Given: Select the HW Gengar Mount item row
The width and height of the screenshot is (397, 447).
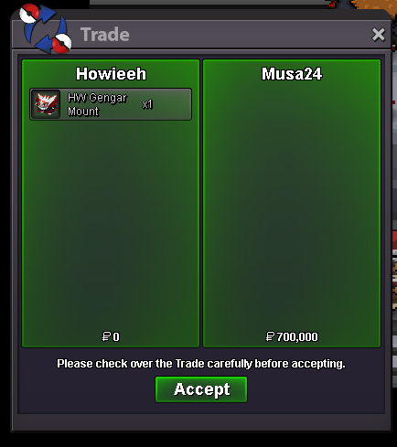Looking at the screenshot, I should click(x=111, y=104).
